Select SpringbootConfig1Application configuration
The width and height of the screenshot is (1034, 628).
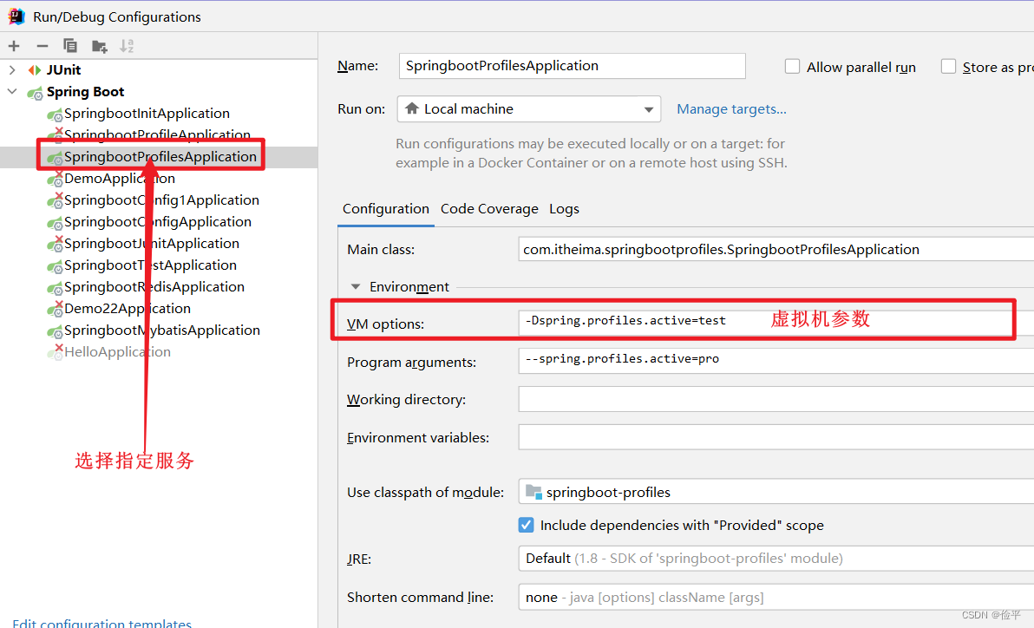click(161, 200)
